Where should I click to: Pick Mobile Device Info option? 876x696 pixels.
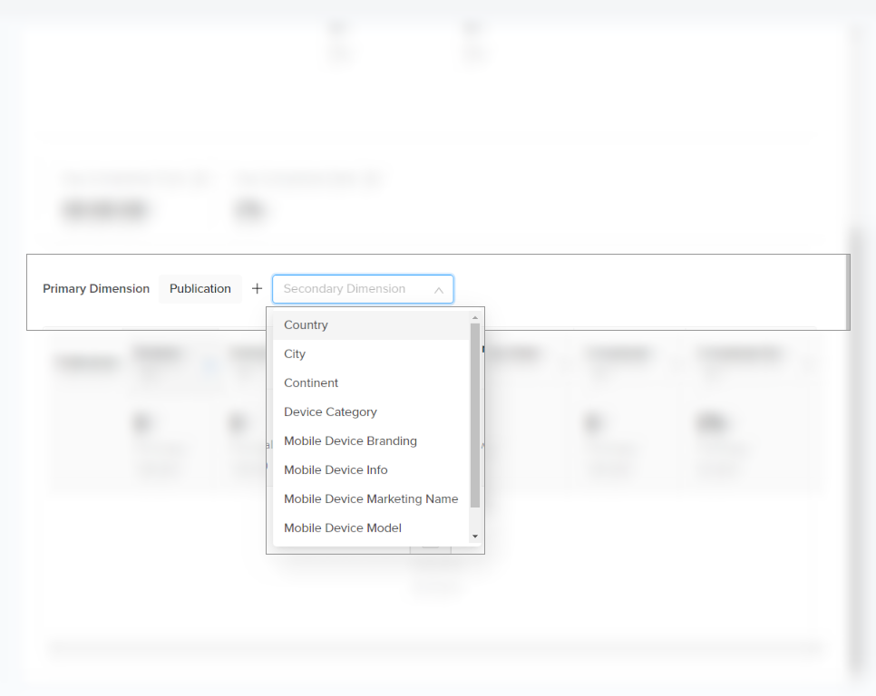[x=336, y=469]
